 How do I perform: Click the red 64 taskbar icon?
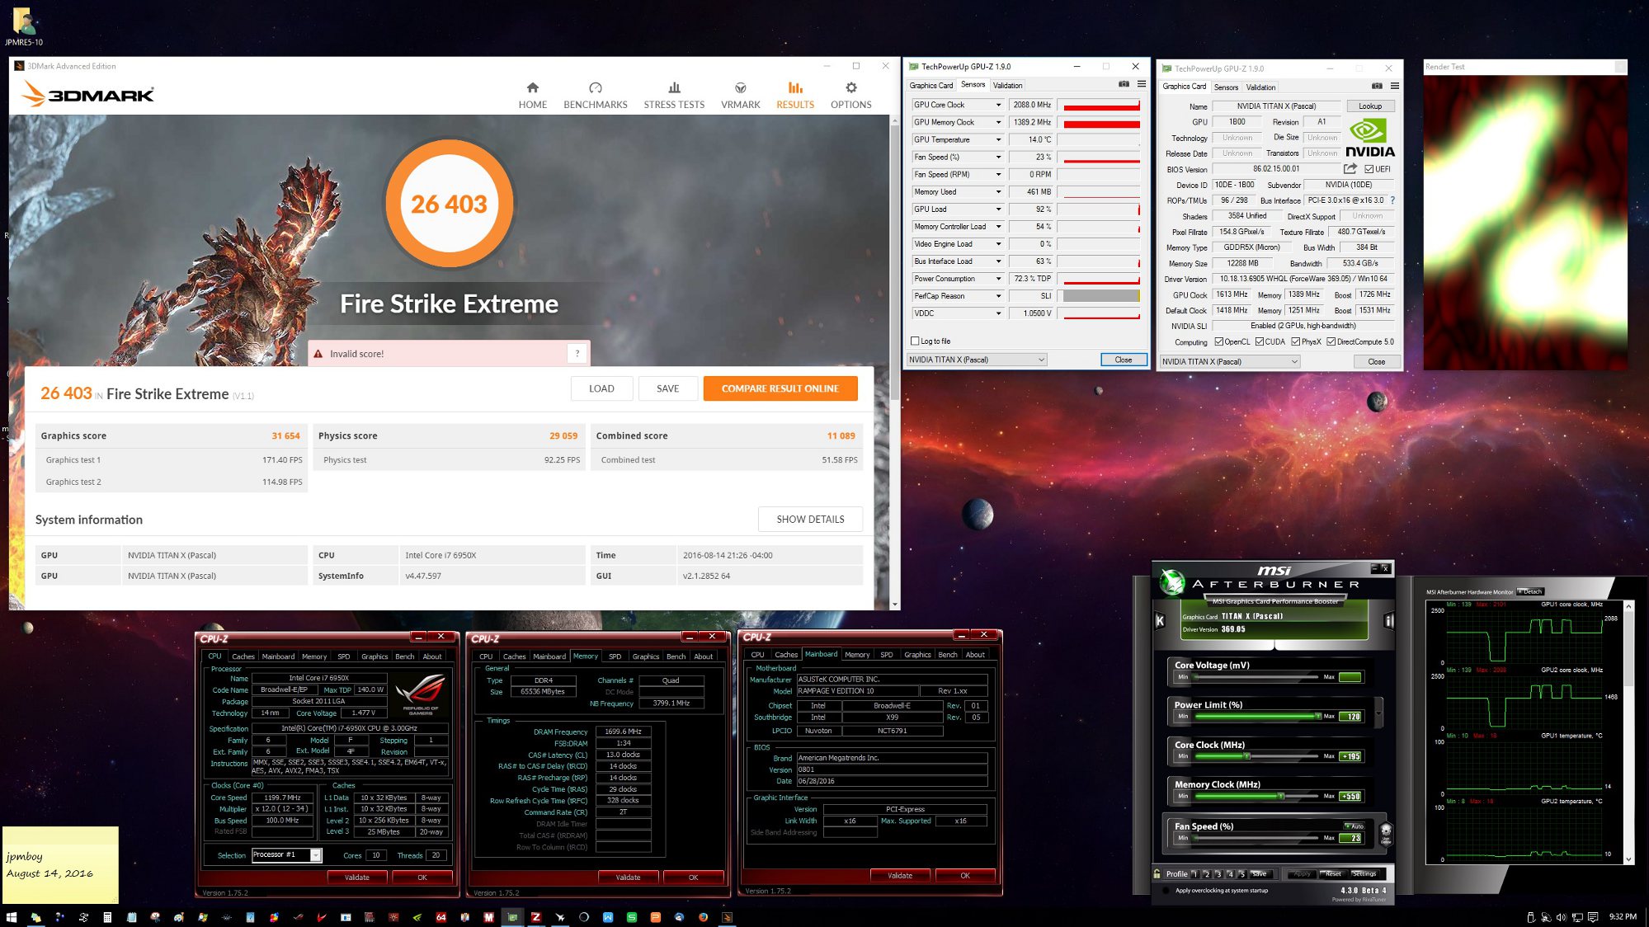click(x=441, y=916)
